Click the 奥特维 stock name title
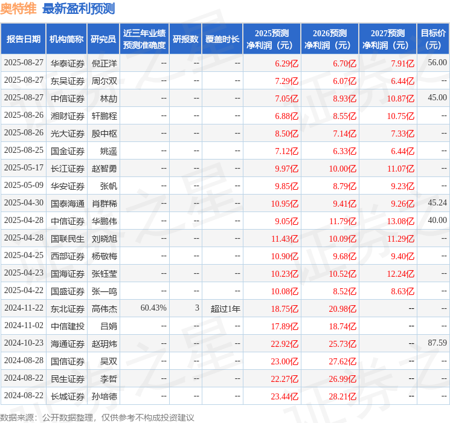The width and height of the screenshot is (450, 423). [18, 8]
